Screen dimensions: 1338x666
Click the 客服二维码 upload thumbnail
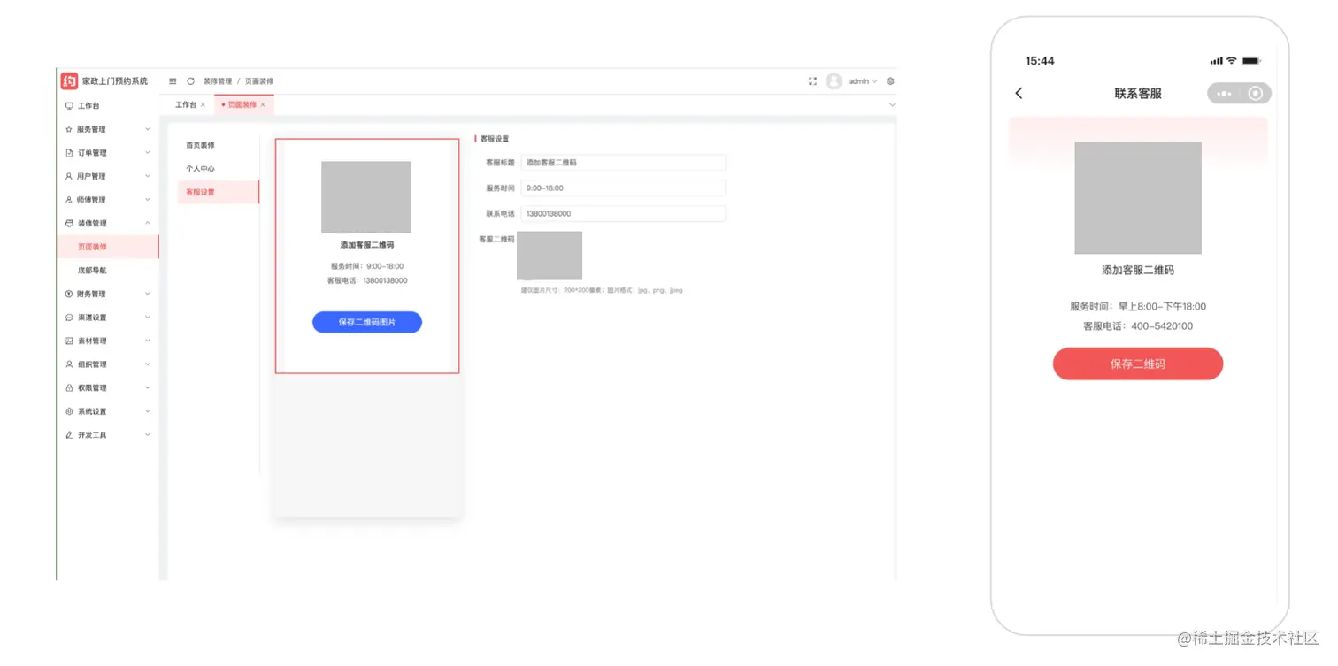coord(550,256)
